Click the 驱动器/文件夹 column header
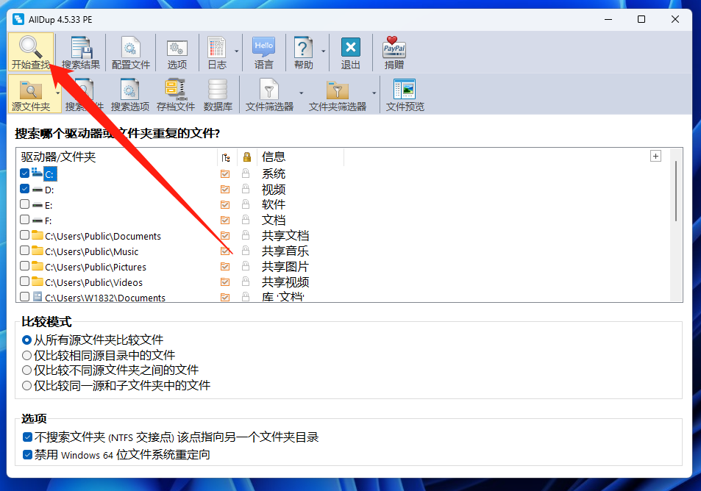The image size is (701, 491). tap(118, 157)
